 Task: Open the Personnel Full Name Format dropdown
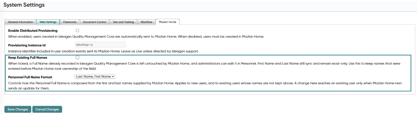click(x=95, y=77)
